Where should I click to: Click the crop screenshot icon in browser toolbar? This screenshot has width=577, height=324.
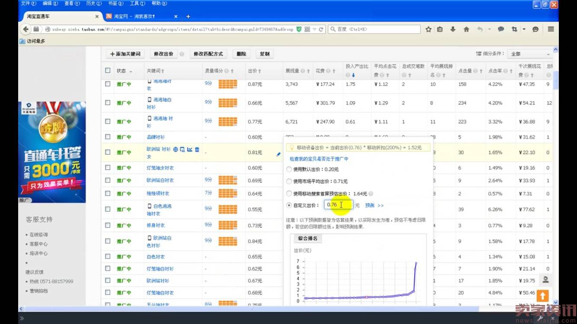514,29
